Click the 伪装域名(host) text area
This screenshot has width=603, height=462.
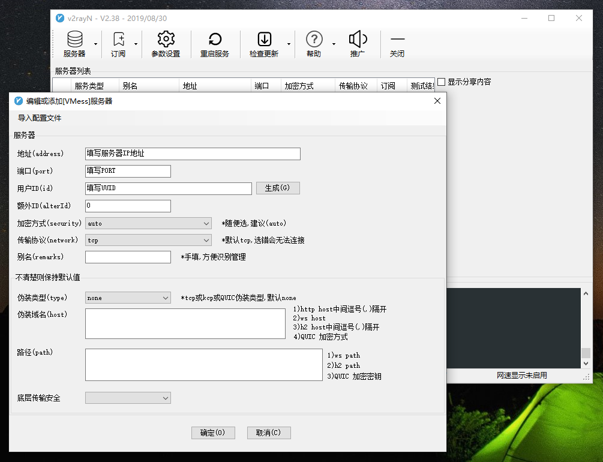coord(185,323)
